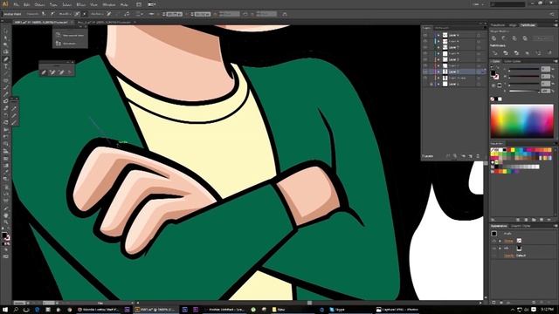Click the Intersect shape mode icon
The image size is (559, 314).
514,38
